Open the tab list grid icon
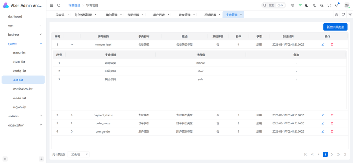Screen dimensions: 353x163 pyautogui.click(x=336, y=14)
